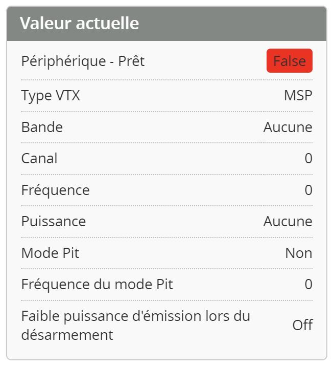Select the Fréquence du mode Pit value 0
The height and width of the screenshot is (367, 334).
(308, 285)
